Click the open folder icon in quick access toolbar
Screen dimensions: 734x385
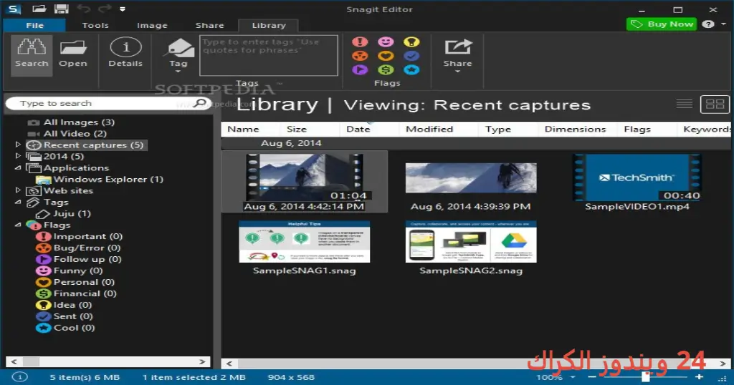[x=39, y=9]
